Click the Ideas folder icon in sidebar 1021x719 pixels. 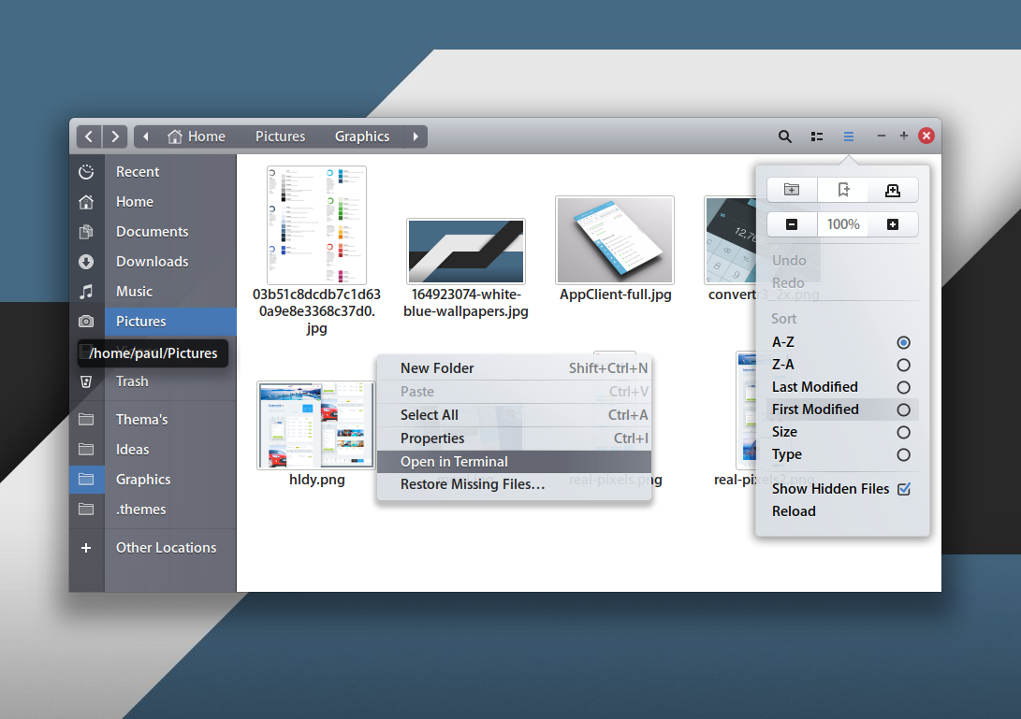[x=86, y=449]
